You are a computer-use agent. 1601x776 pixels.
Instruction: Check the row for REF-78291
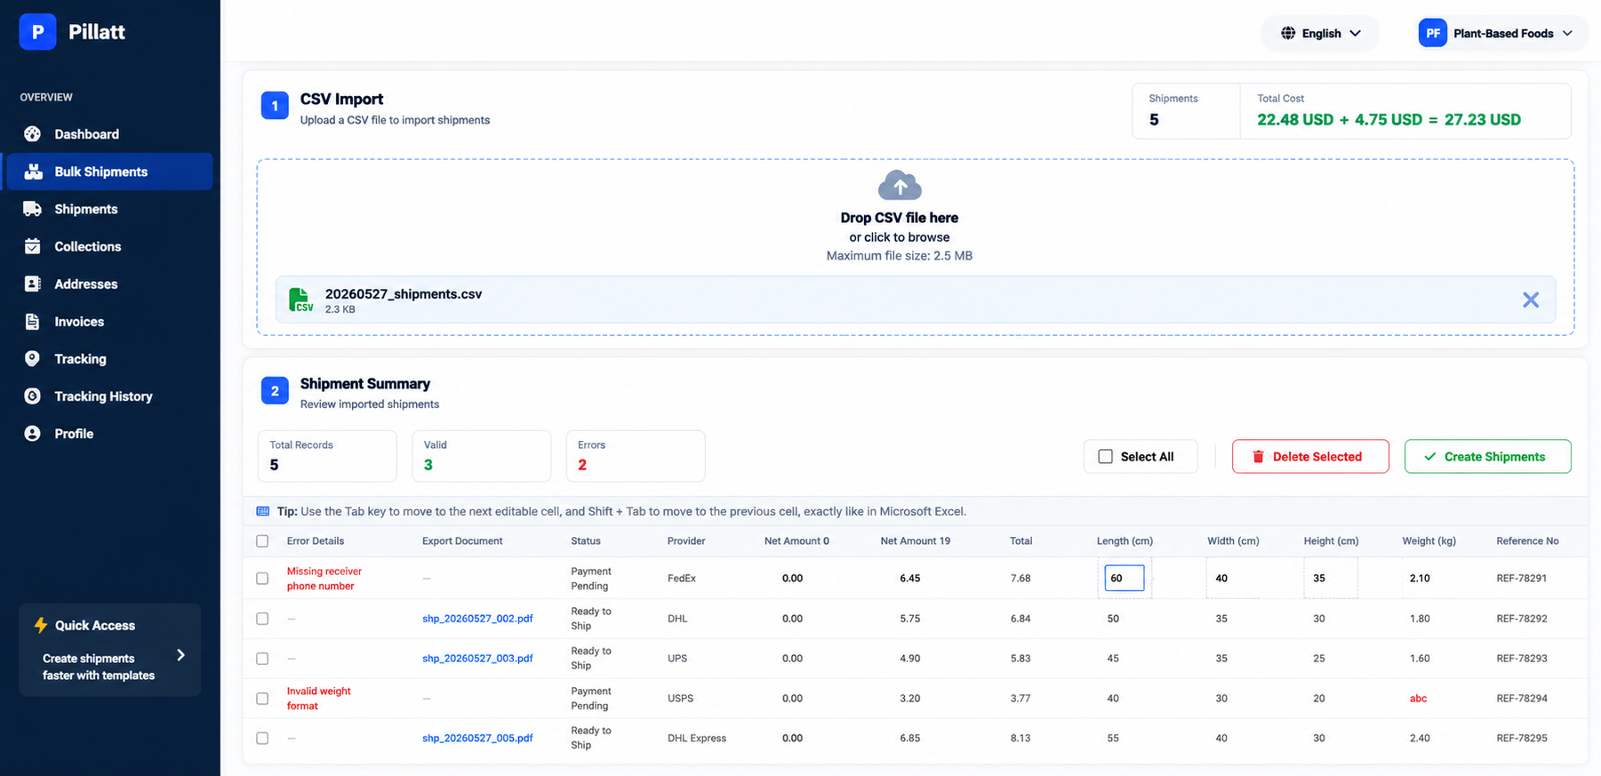pos(262,579)
